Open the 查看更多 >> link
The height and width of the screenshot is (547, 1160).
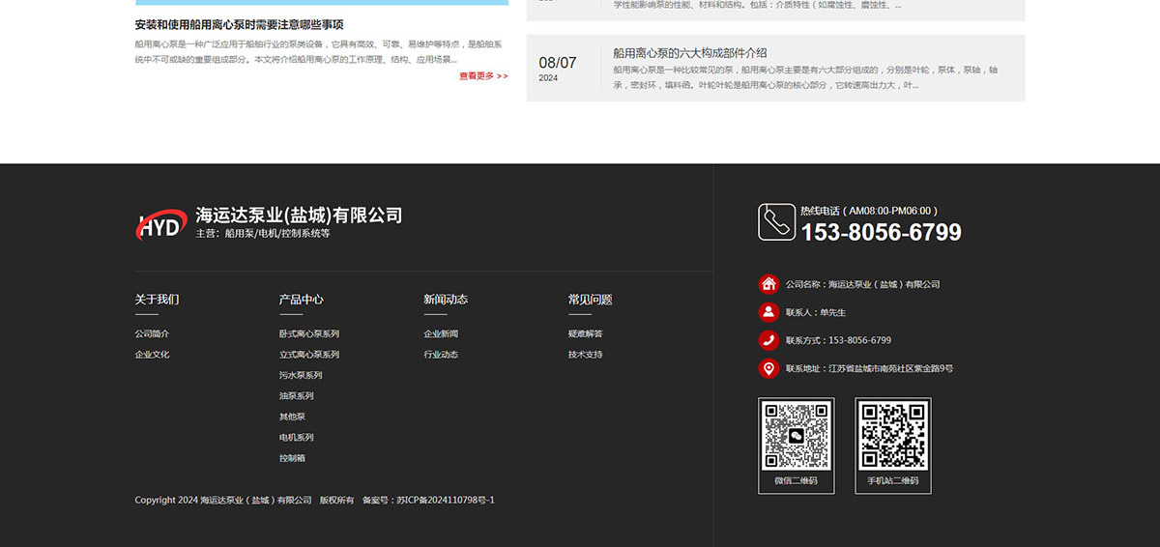click(x=483, y=76)
